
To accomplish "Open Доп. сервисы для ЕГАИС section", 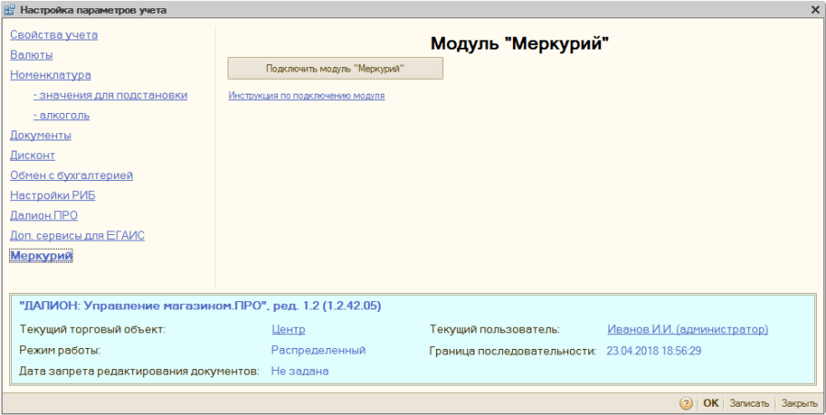I will [77, 236].
